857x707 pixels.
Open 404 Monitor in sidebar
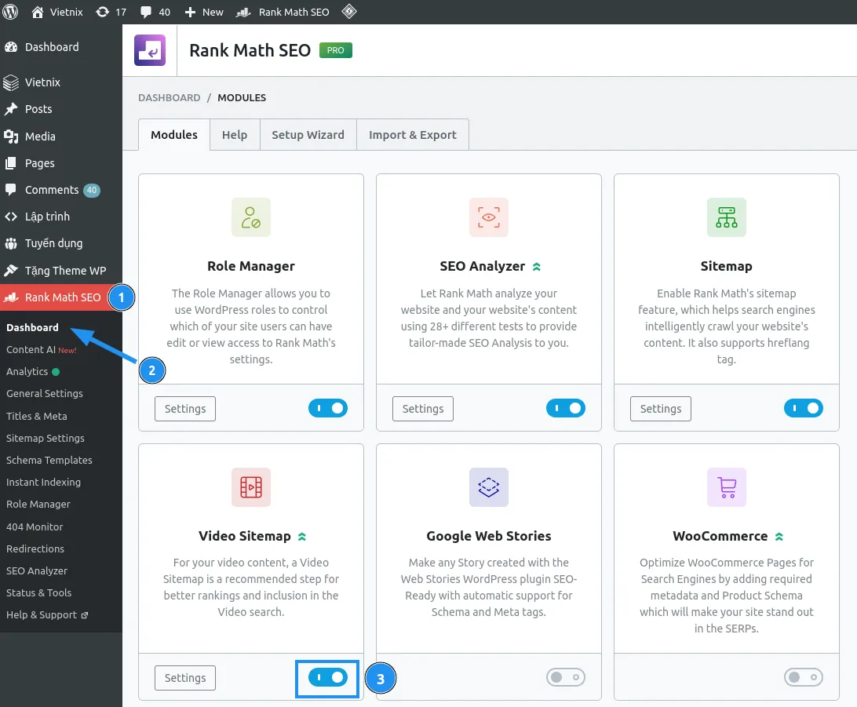pyautogui.click(x=35, y=527)
